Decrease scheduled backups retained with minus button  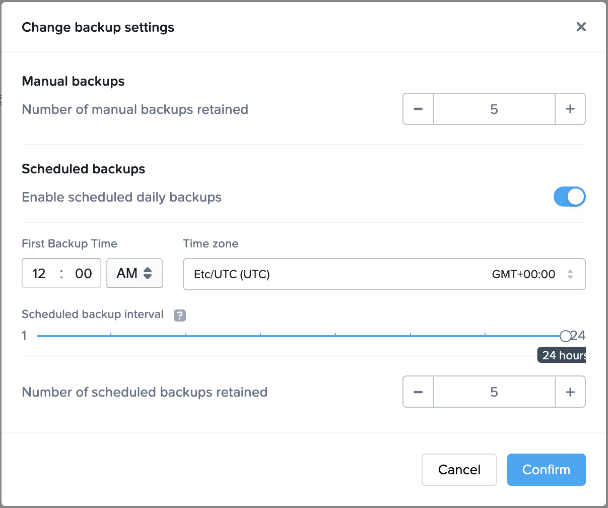[418, 392]
